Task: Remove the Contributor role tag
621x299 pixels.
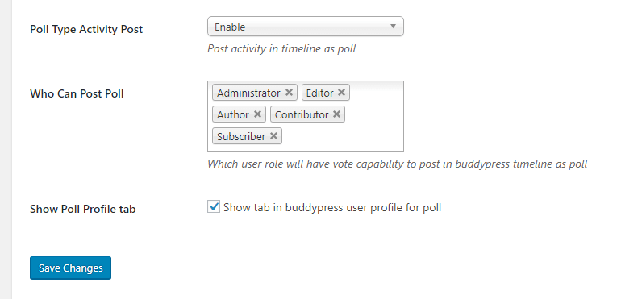Action: click(x=336, y=114)
